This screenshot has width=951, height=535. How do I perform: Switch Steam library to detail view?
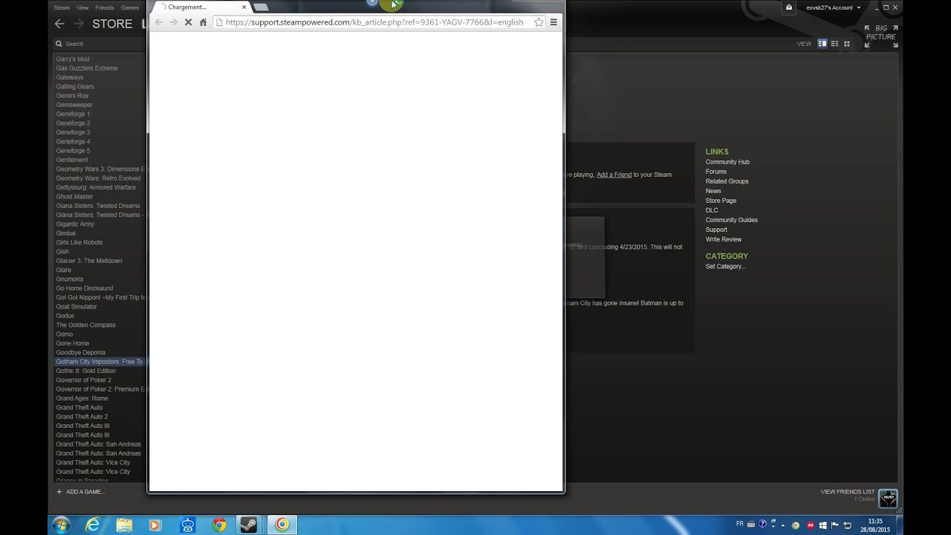click(x=822, y=44)
